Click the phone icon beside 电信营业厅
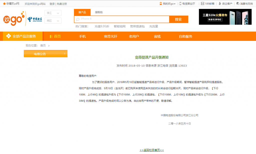256x154 pixels. click(180, 3)
